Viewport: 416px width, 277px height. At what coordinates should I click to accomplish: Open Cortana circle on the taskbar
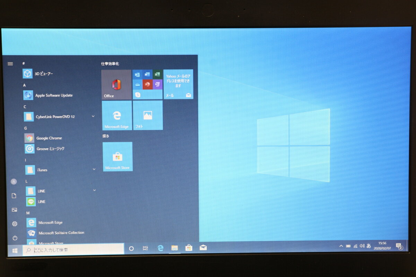131,248
